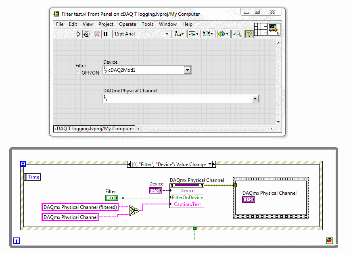Click the VI icon at top right
The height and width of the screenshot is (254, 351).
coord(274,29)
